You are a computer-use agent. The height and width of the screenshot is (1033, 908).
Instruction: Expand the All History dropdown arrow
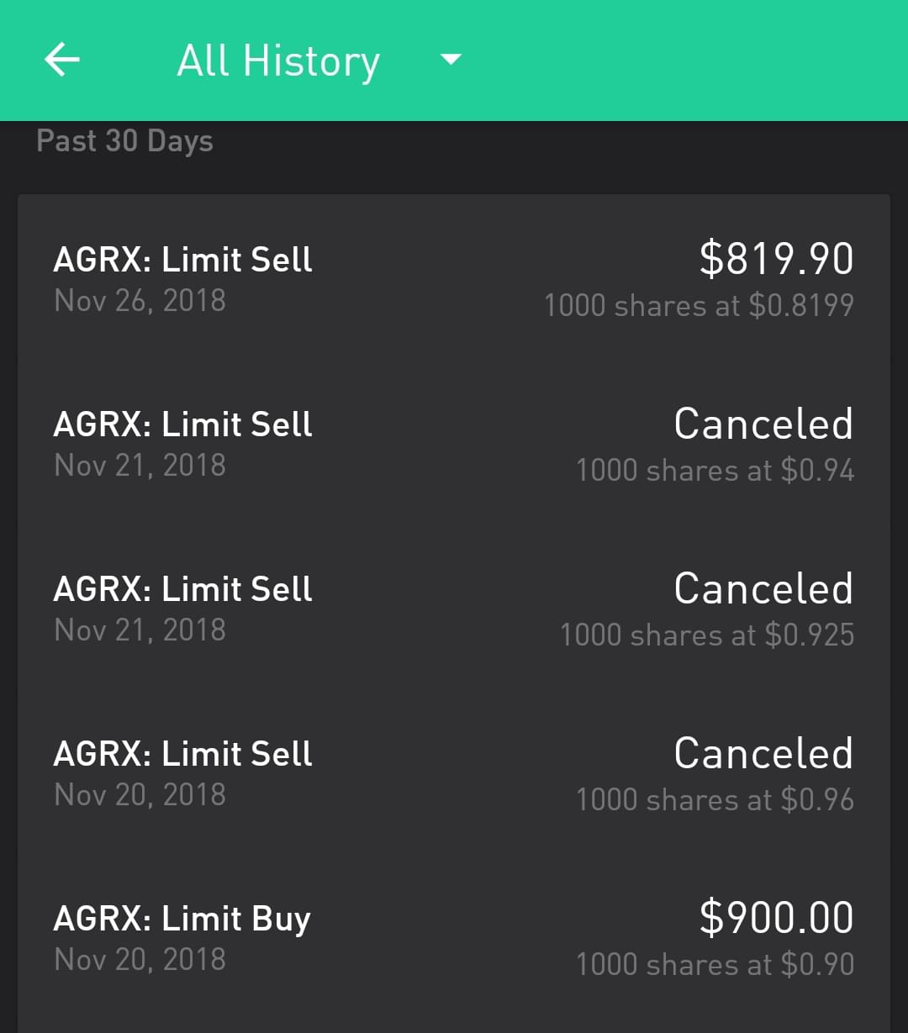[x=451, y=60]
